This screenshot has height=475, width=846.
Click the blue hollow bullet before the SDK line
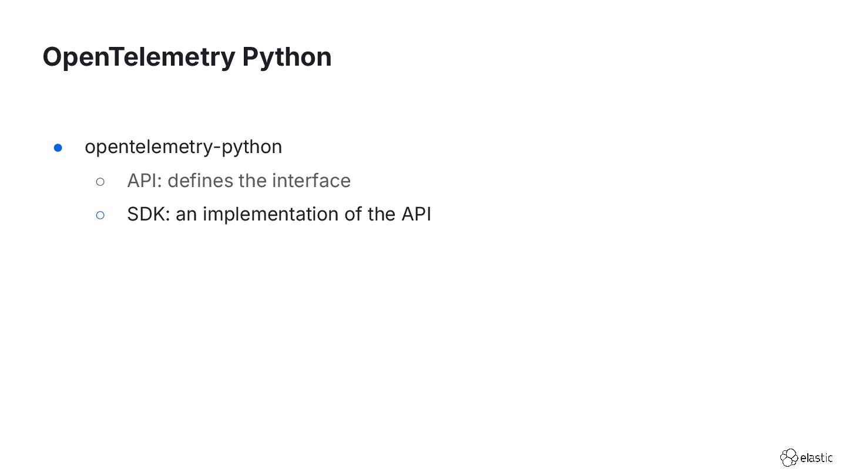(x=100, y=215)
